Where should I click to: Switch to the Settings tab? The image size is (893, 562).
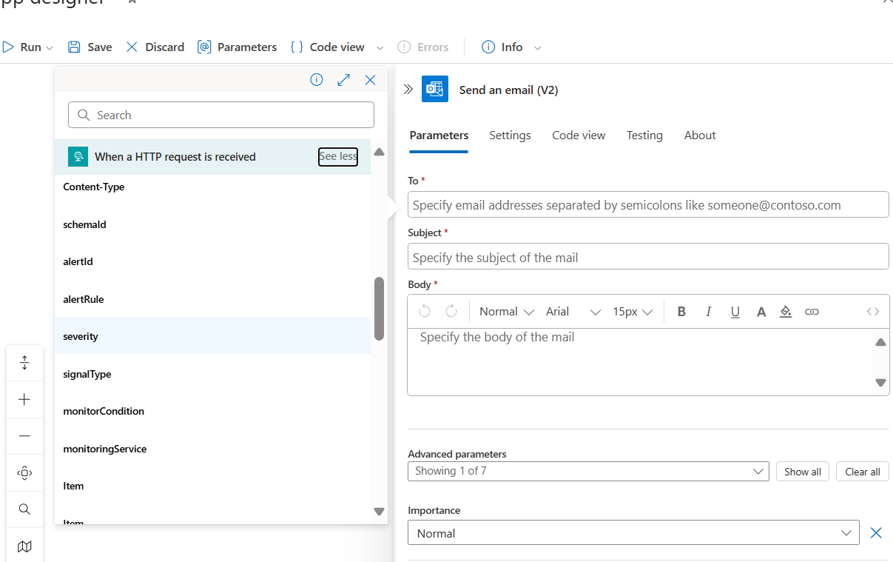coord(510,135)
